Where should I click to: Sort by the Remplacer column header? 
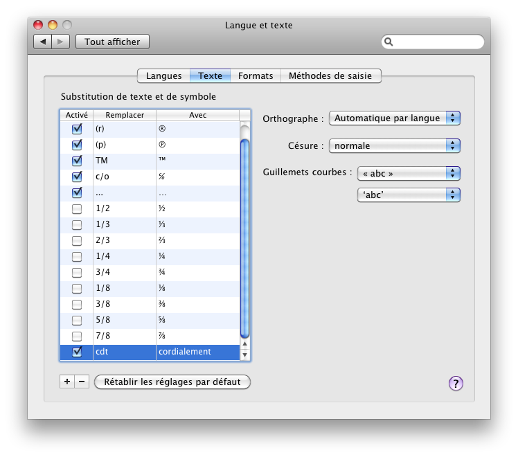click(x=125, y=115)
